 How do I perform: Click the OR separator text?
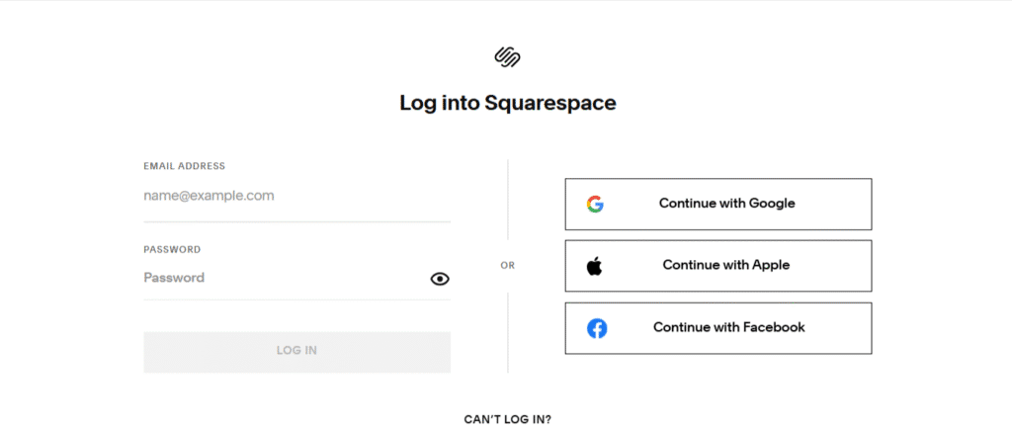(x=507, y=265)
